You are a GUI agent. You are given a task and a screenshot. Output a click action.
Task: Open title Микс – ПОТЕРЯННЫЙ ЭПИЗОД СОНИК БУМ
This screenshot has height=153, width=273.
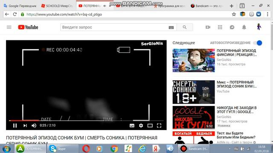[x=237, y=84]
